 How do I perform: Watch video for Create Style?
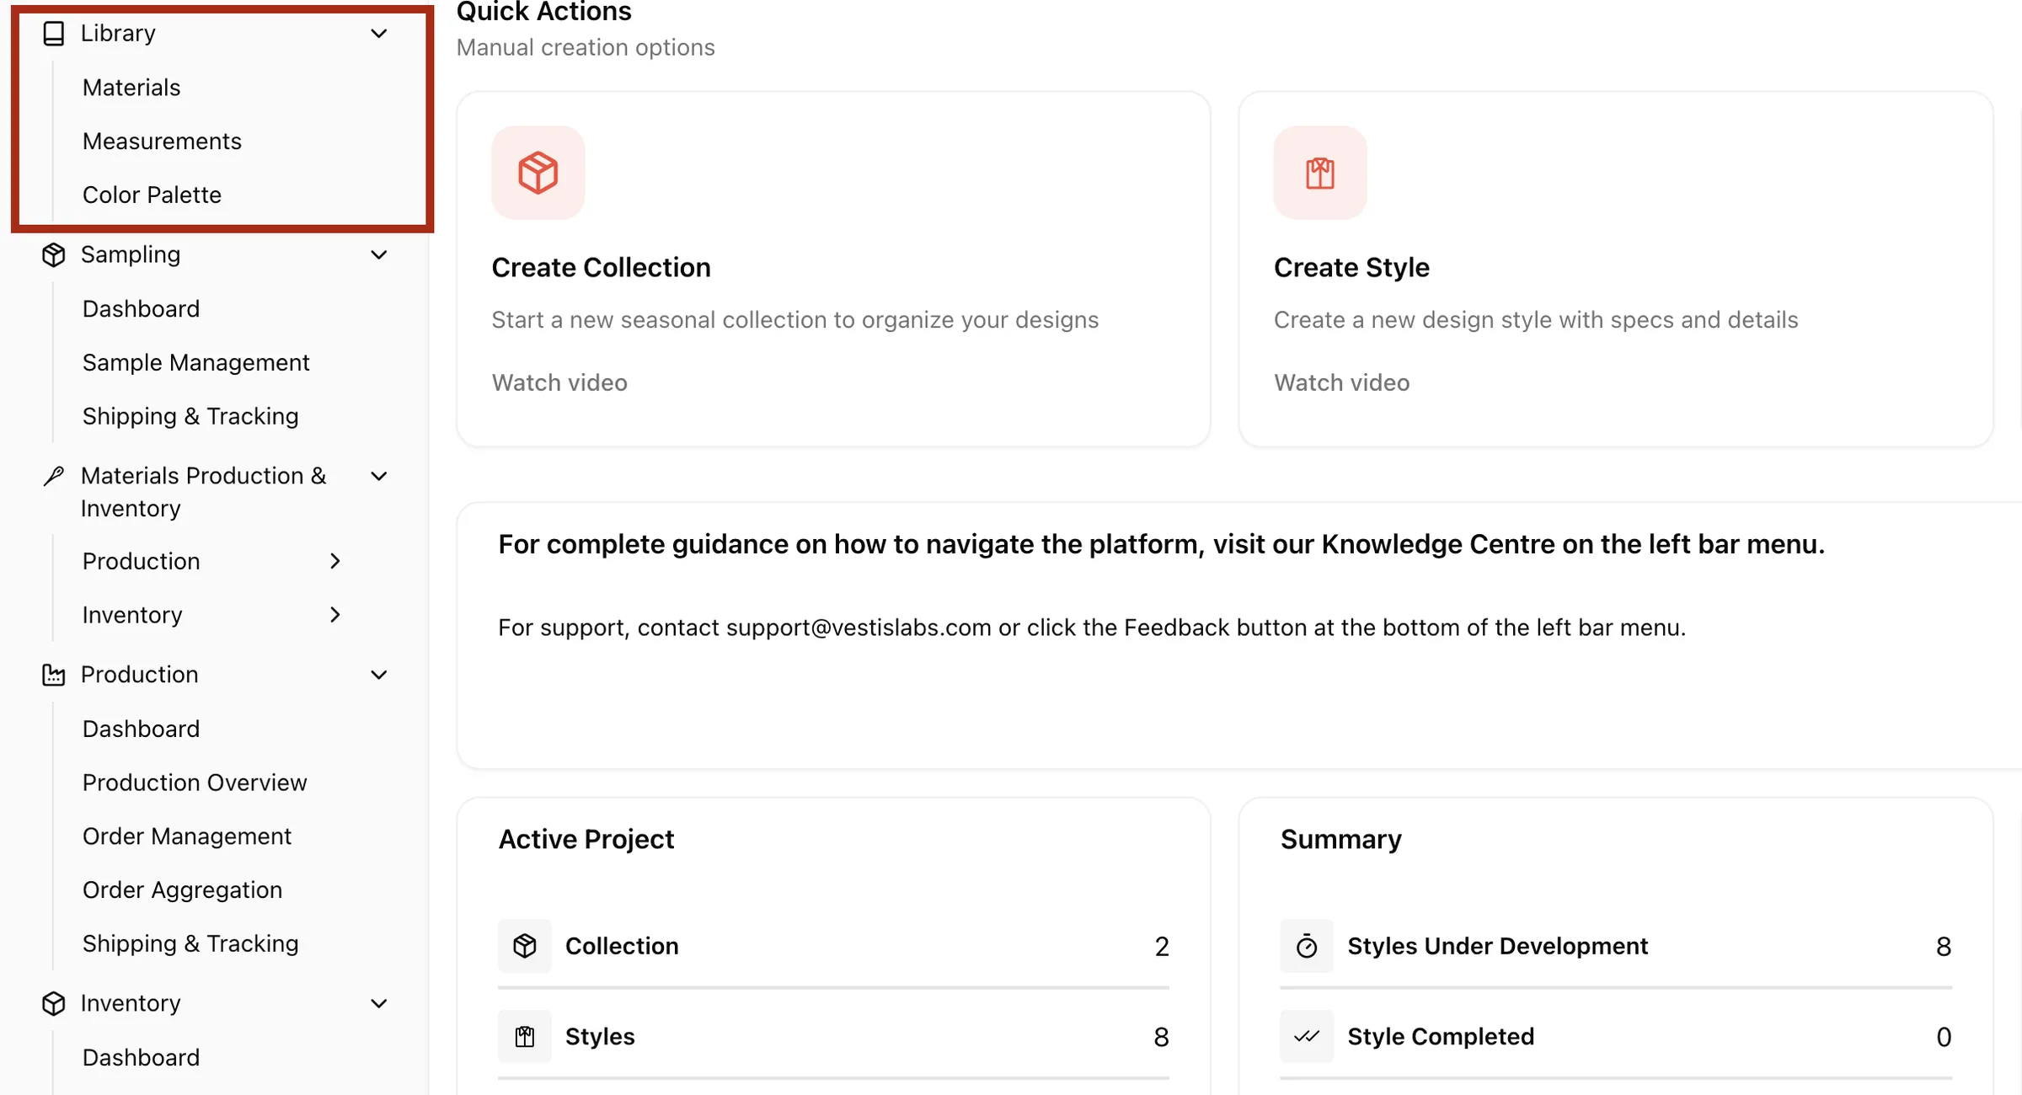pos(1341,383)
